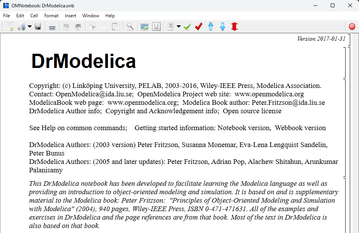The height and width of the screenshot is (233, 359).
Task: Open a notebook file via the toolbar
Action: (x=22, y=26)
